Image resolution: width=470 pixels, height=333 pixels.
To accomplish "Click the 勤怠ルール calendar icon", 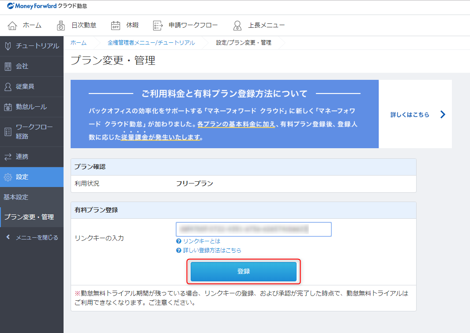I will coord(8,107).
